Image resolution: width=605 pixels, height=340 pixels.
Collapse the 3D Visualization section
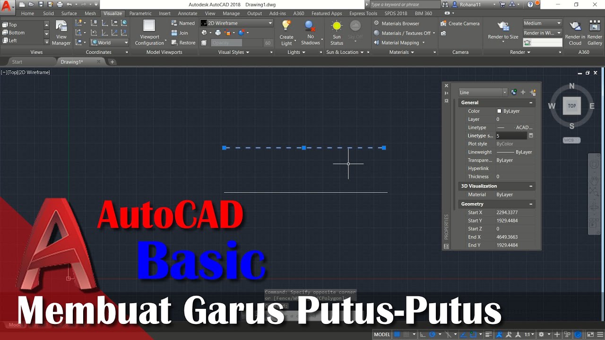pos(531,186)
